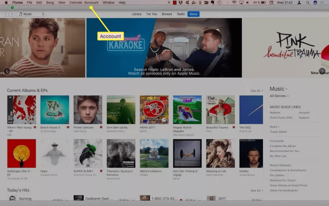This screenshot has height=206, width=329.
Task: Open The OOZ album cover
Action: [251, 110]
